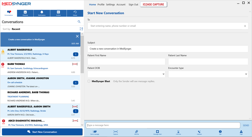The image size is (252, 137).
Task: Open Settings menu
Action: [x=111, y=5]
